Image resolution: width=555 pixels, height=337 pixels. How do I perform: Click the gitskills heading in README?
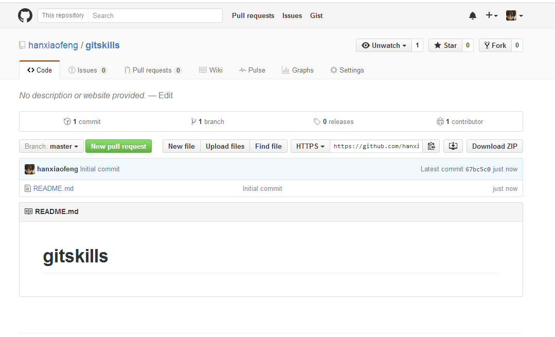[76, 256]
